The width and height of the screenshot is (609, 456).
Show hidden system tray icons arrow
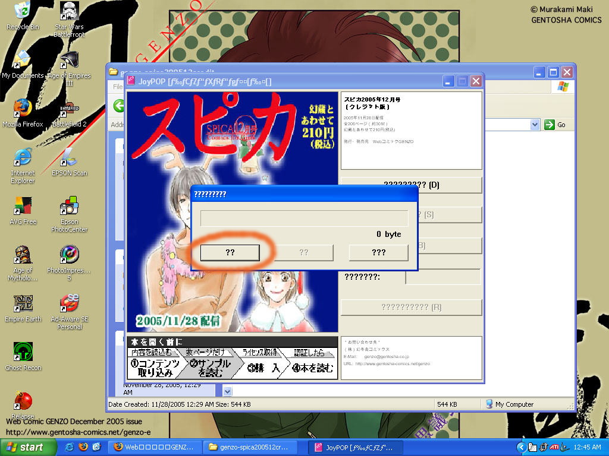pyautogui.click(x=521, y=447)
